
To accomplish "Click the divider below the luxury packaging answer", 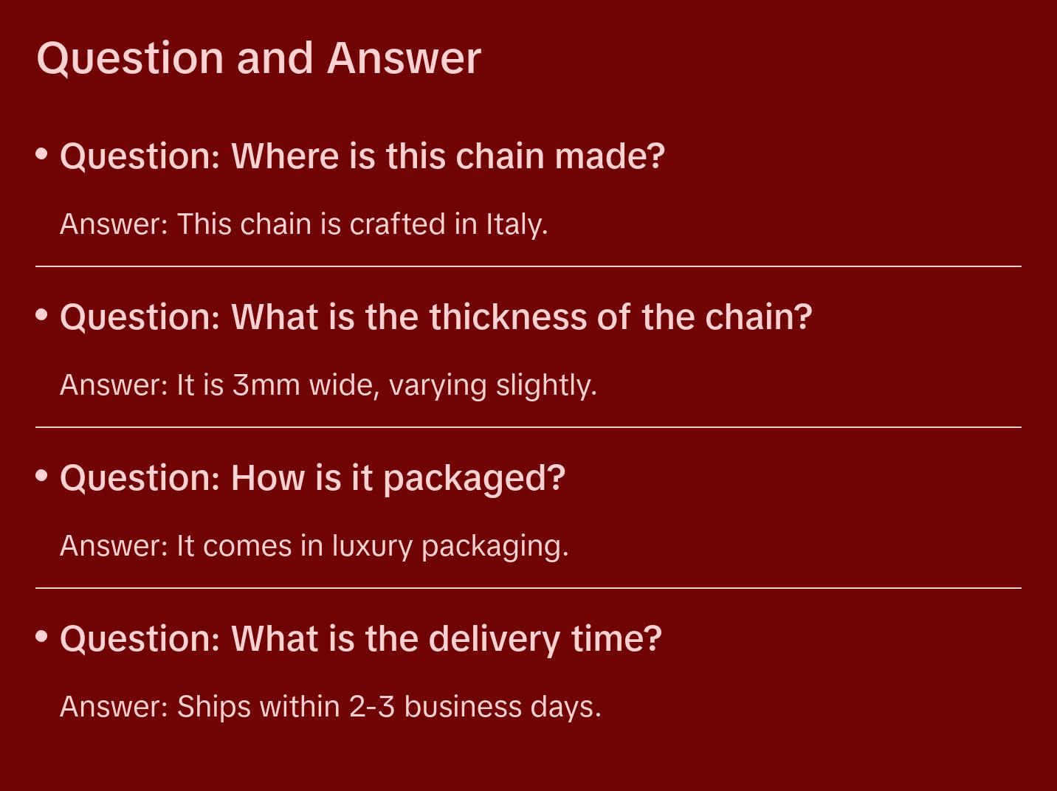I will [528, 588].
